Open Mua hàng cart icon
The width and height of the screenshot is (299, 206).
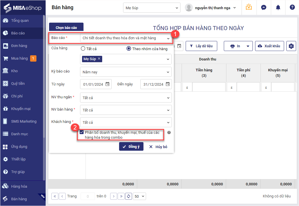tap(5, 58)
